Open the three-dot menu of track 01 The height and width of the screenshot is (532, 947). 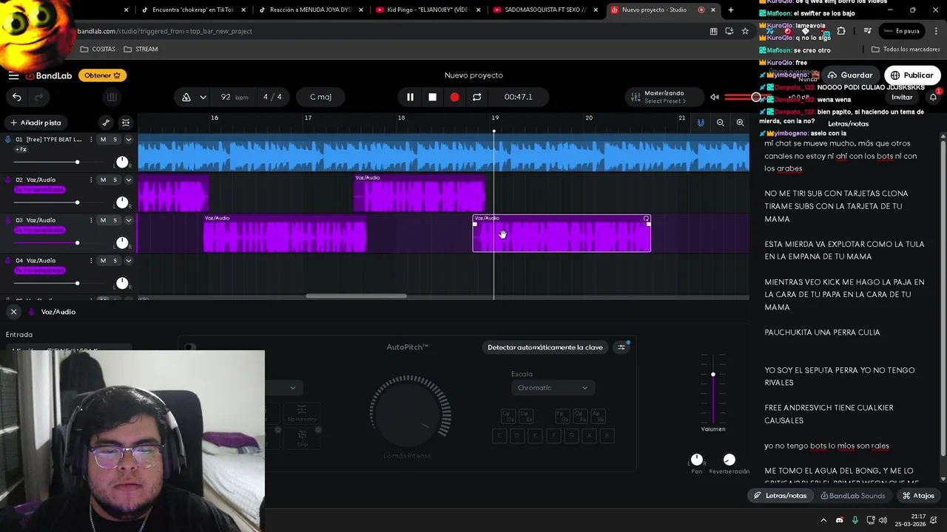[x=91, y=139]
